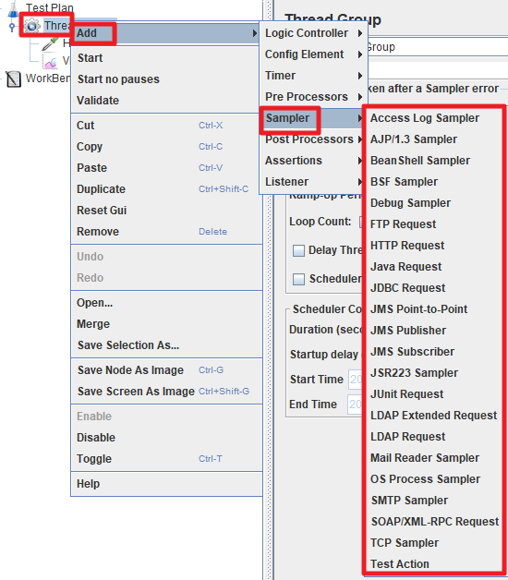Select the Thread Group gear icon
The width and height of the screenshot is (508, 580).
(32, 26)
